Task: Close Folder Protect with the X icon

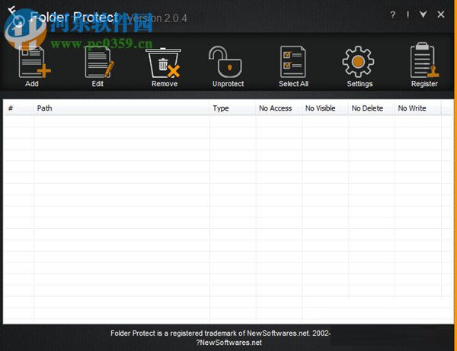Action: pyautogui.click(x=441, y=14)
